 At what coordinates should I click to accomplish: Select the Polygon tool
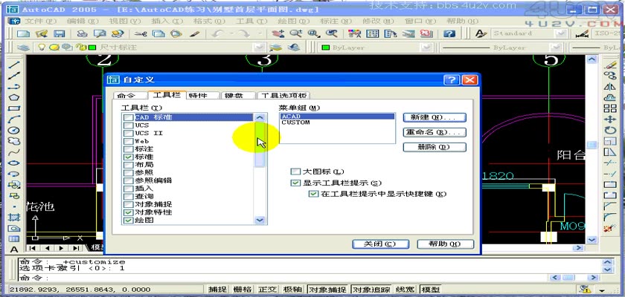(14, 97)
